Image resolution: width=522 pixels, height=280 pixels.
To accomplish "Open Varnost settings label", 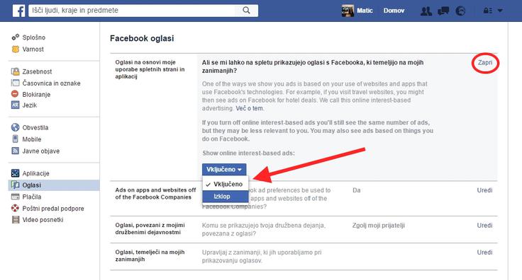I will (33, 49).
